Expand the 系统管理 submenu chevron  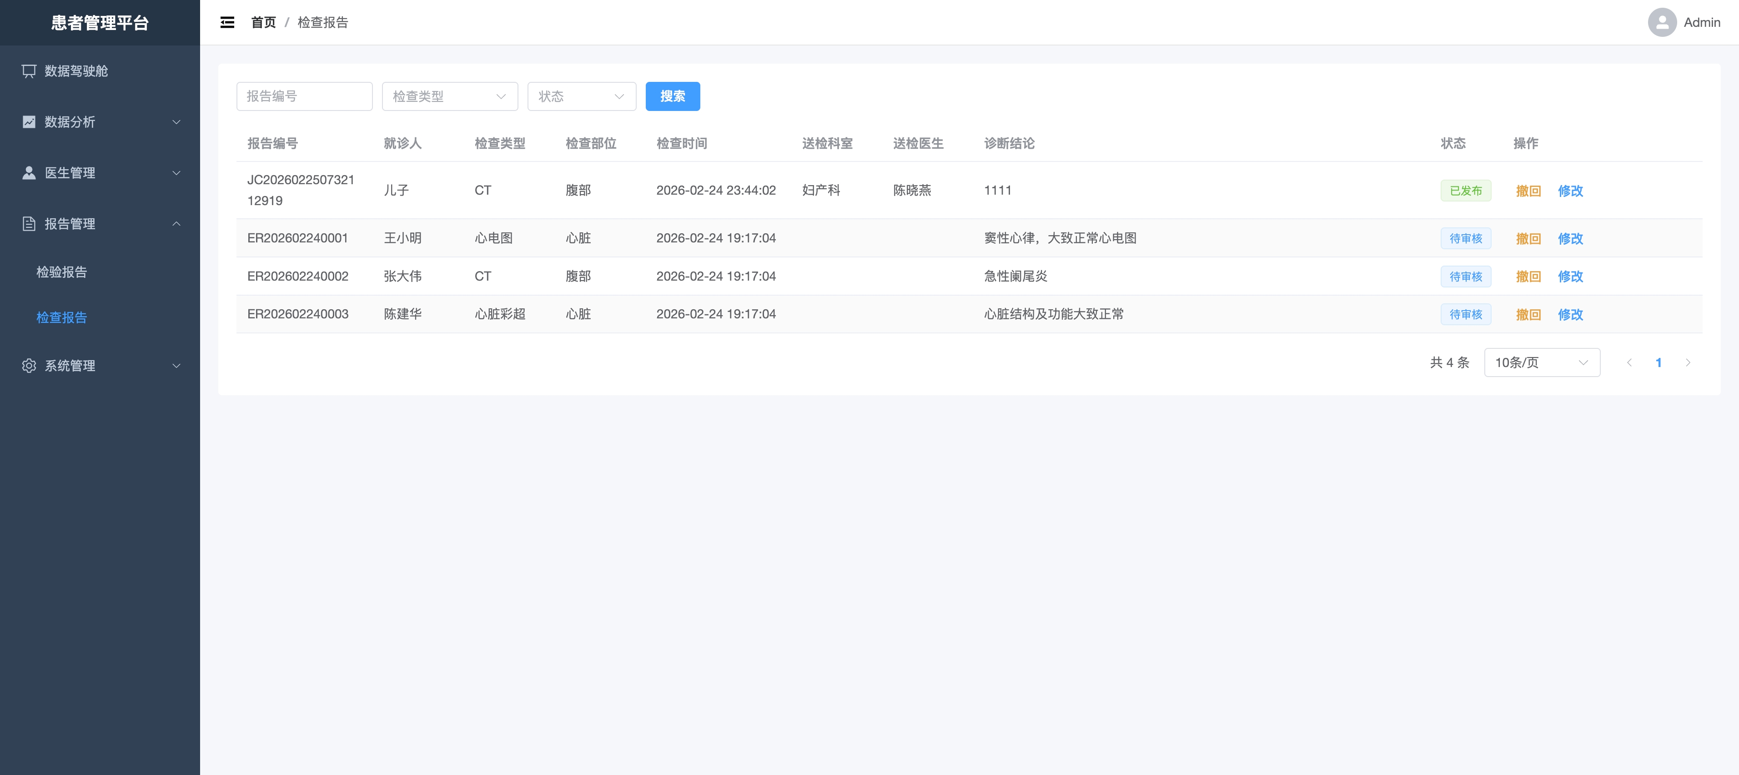tap(176, 366)
